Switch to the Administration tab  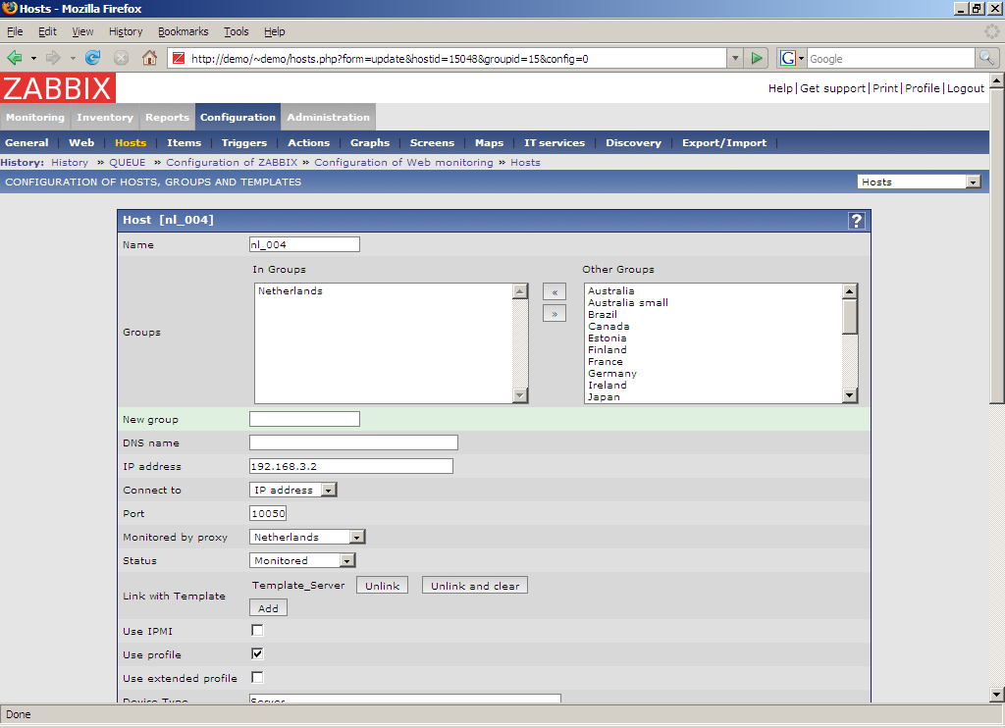(x=328, y=118)
